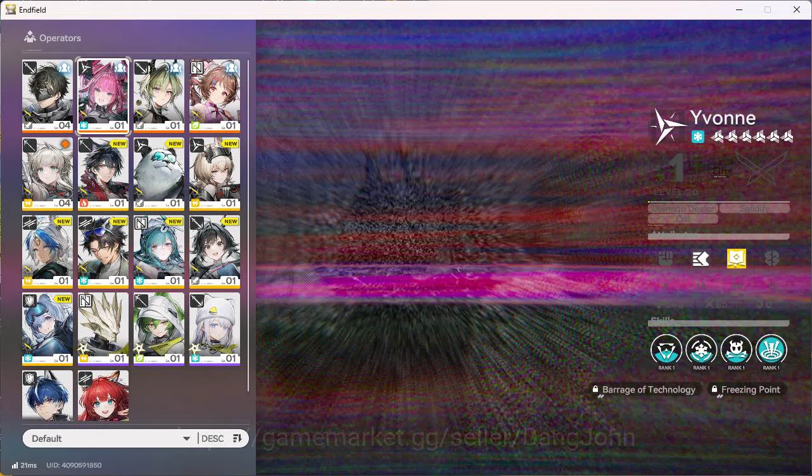Click the operator list vertical scrollbar
This screenshot has height=476, width=812.
point(248,225)
